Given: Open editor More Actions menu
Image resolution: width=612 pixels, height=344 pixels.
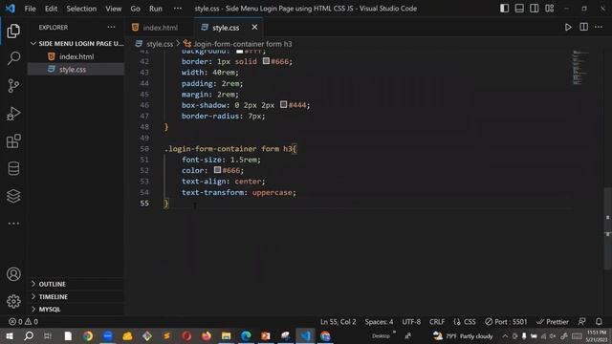Looking at the screenshot, I should click(599, 28).
